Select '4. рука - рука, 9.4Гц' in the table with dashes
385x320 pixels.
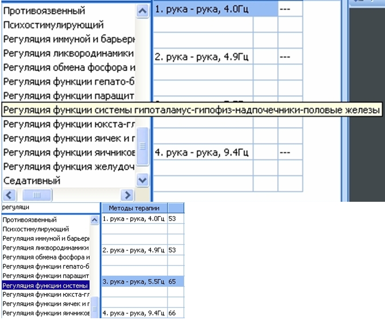(x=203, y=152)
